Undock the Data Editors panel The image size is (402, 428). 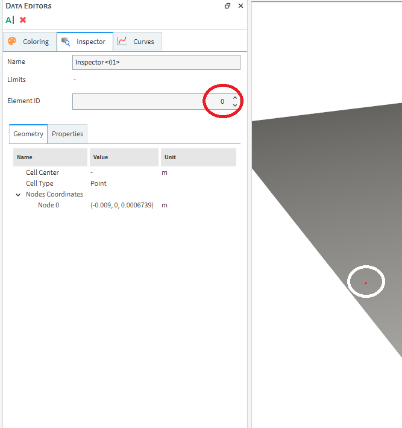pos(227,6)
